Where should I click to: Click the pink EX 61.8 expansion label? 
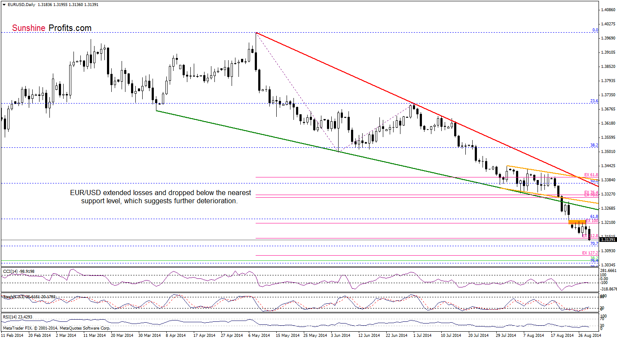point(591,175)
